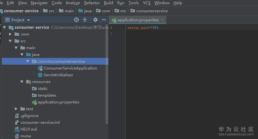Open the Help menu
The width and height of the screenshot is (258, 139).
(178, 3)
